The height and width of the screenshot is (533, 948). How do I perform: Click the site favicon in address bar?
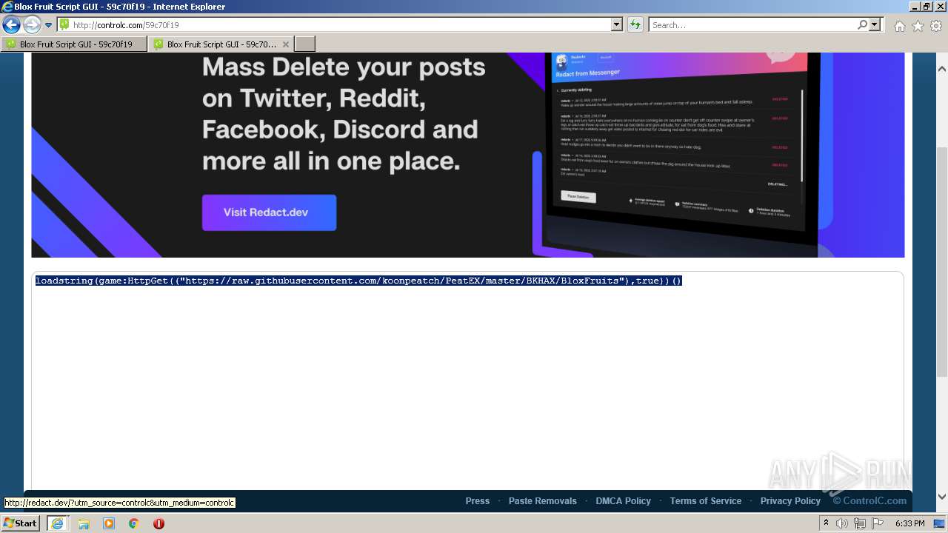click(x=64, y=25)
